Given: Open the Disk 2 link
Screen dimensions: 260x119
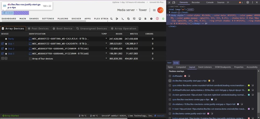Looking at the screenshot, I should click(x=11, y=49).
